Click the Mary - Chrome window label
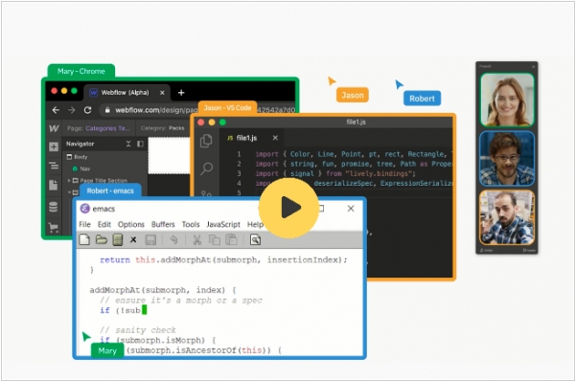This screenshot has height=381, width=575. point(81,71)
